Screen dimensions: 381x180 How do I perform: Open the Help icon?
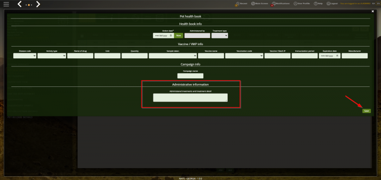318,4
